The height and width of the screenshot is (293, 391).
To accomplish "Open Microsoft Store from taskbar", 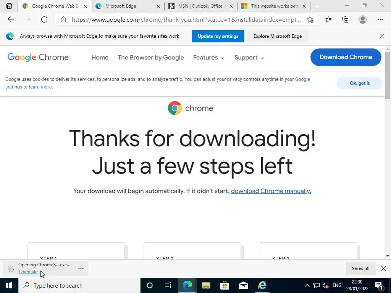I will (225, 285).
